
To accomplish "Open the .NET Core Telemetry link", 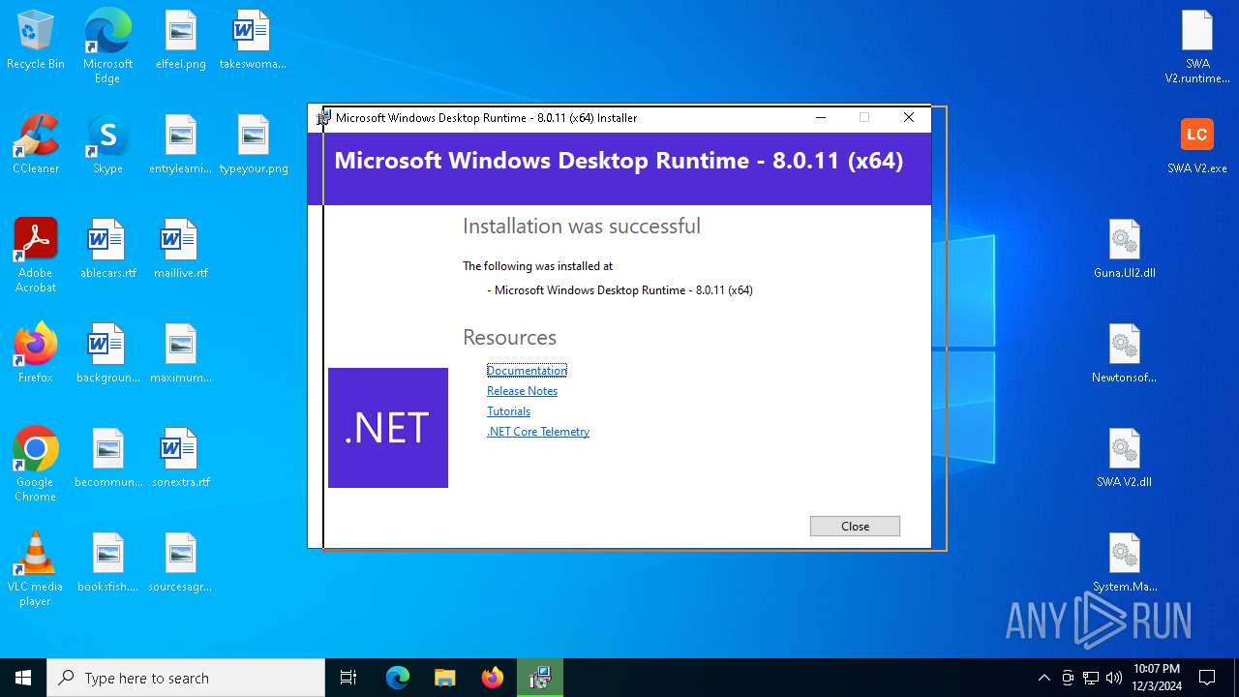I will (x=538, y=432).
